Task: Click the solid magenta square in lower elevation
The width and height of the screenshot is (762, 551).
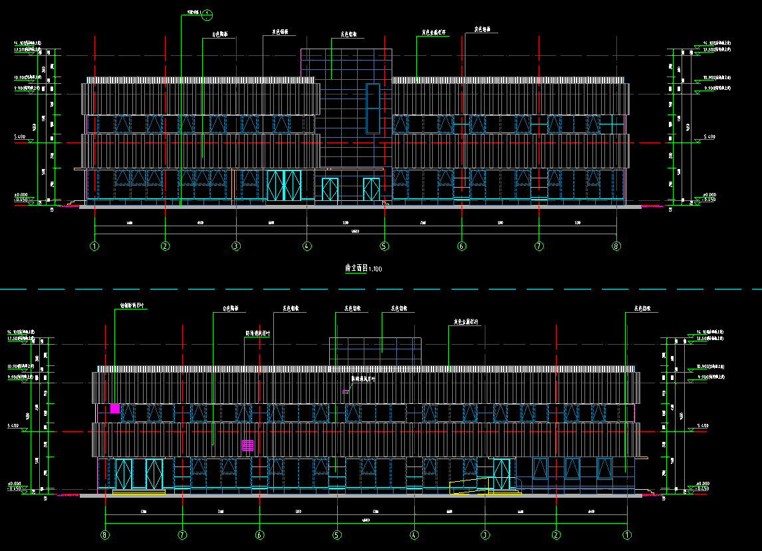Action: tap(115, 409)
